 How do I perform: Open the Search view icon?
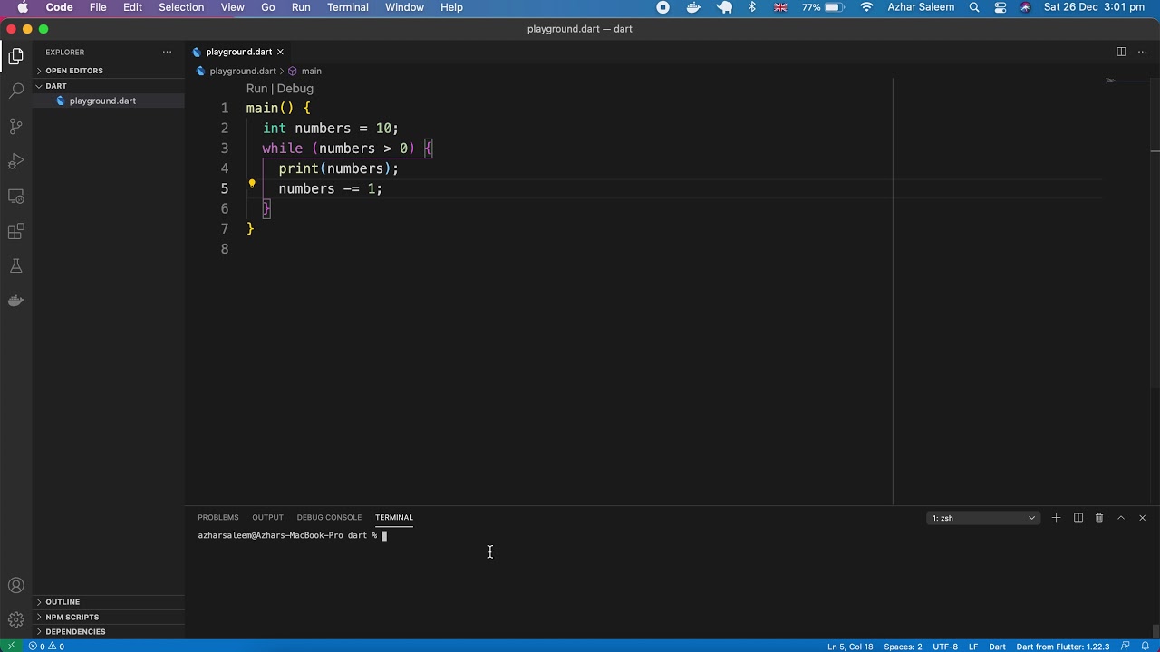[x=15, y=91]
